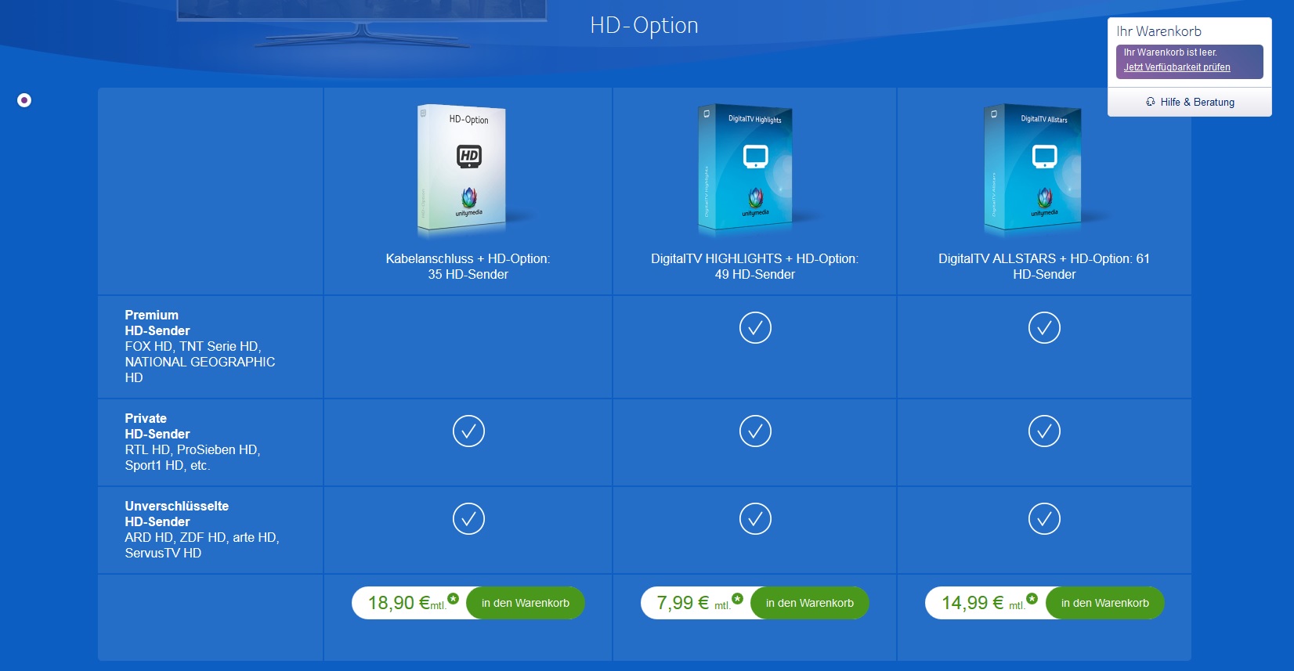Click Unverschlüsselte checkmark for Allstars column

pyautogui.click(x=1044, y=519)
